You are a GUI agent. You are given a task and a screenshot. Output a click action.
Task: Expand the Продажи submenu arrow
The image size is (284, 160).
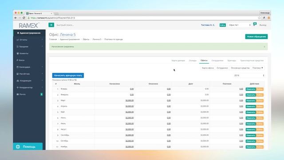42,47
